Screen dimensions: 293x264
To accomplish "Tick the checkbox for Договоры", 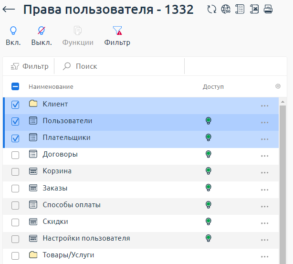I will (15, 155).
